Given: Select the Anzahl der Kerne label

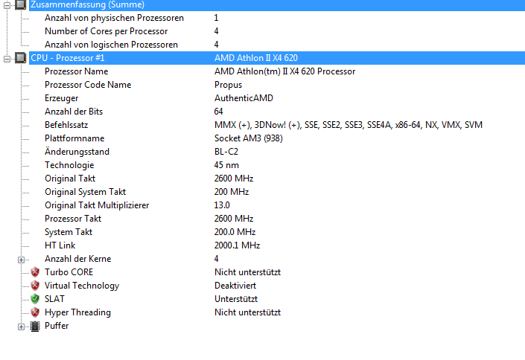Looking at the screenshot, I should pyautogui.click(x=77, y=259).
